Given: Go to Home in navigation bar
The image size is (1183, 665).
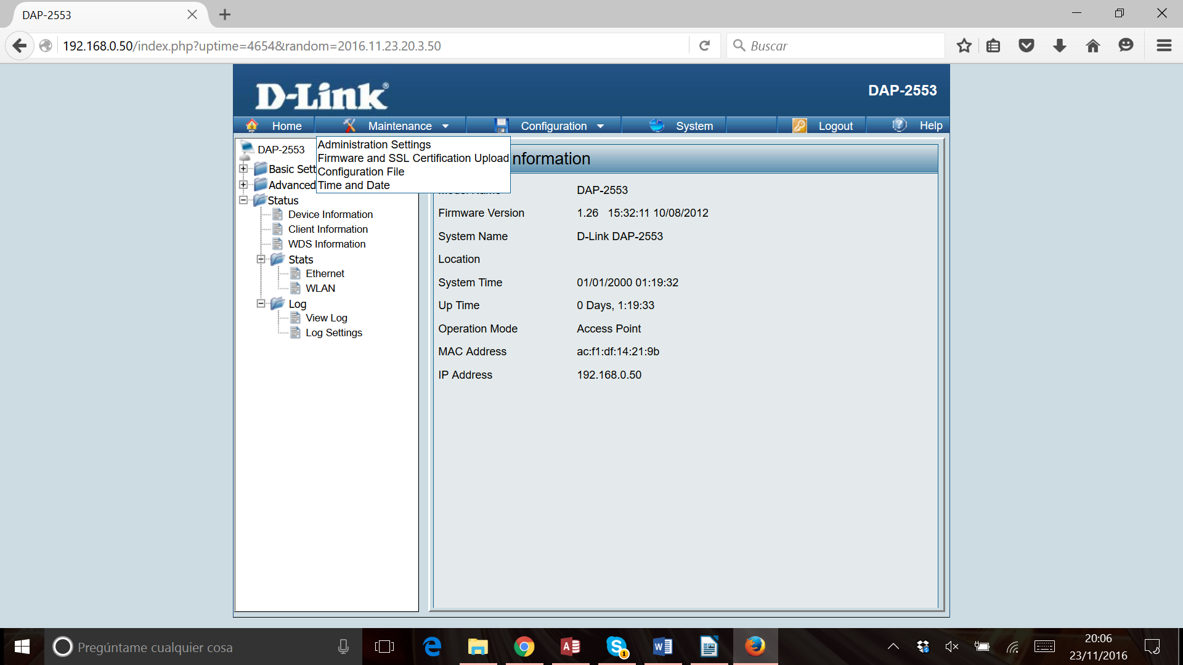Looking at the screenshot, I should point(287,126).
